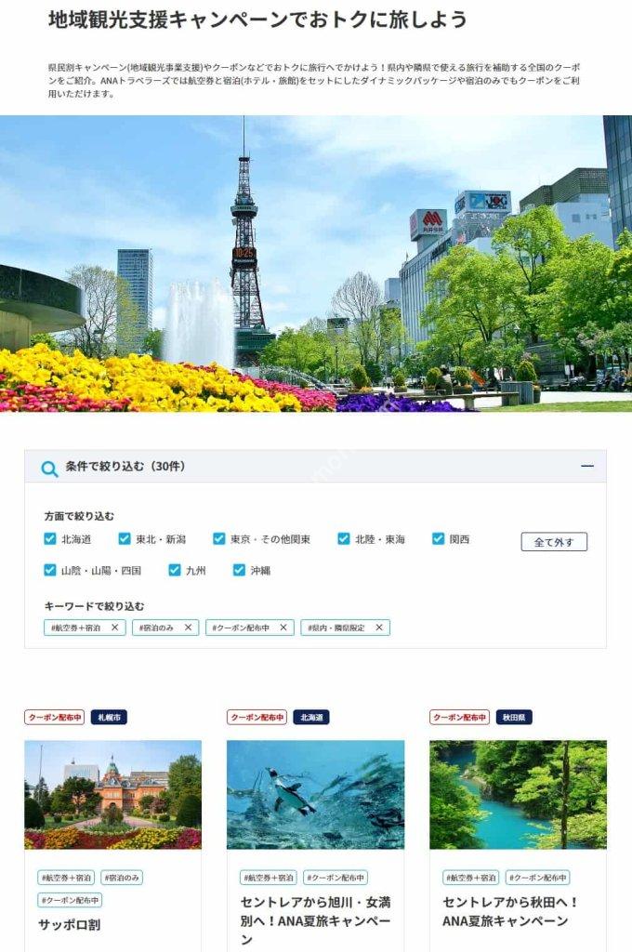Click #航空券+宿泊 tag in the 秋田 card
The image size is (632, 952).
pos(471,878)
